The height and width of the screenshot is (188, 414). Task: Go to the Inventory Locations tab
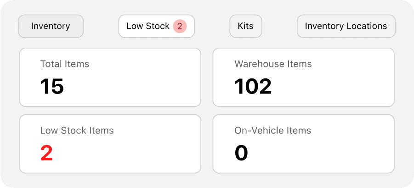point(346,26)
